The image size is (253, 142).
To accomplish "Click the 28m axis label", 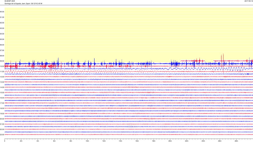I will (236, 141).
